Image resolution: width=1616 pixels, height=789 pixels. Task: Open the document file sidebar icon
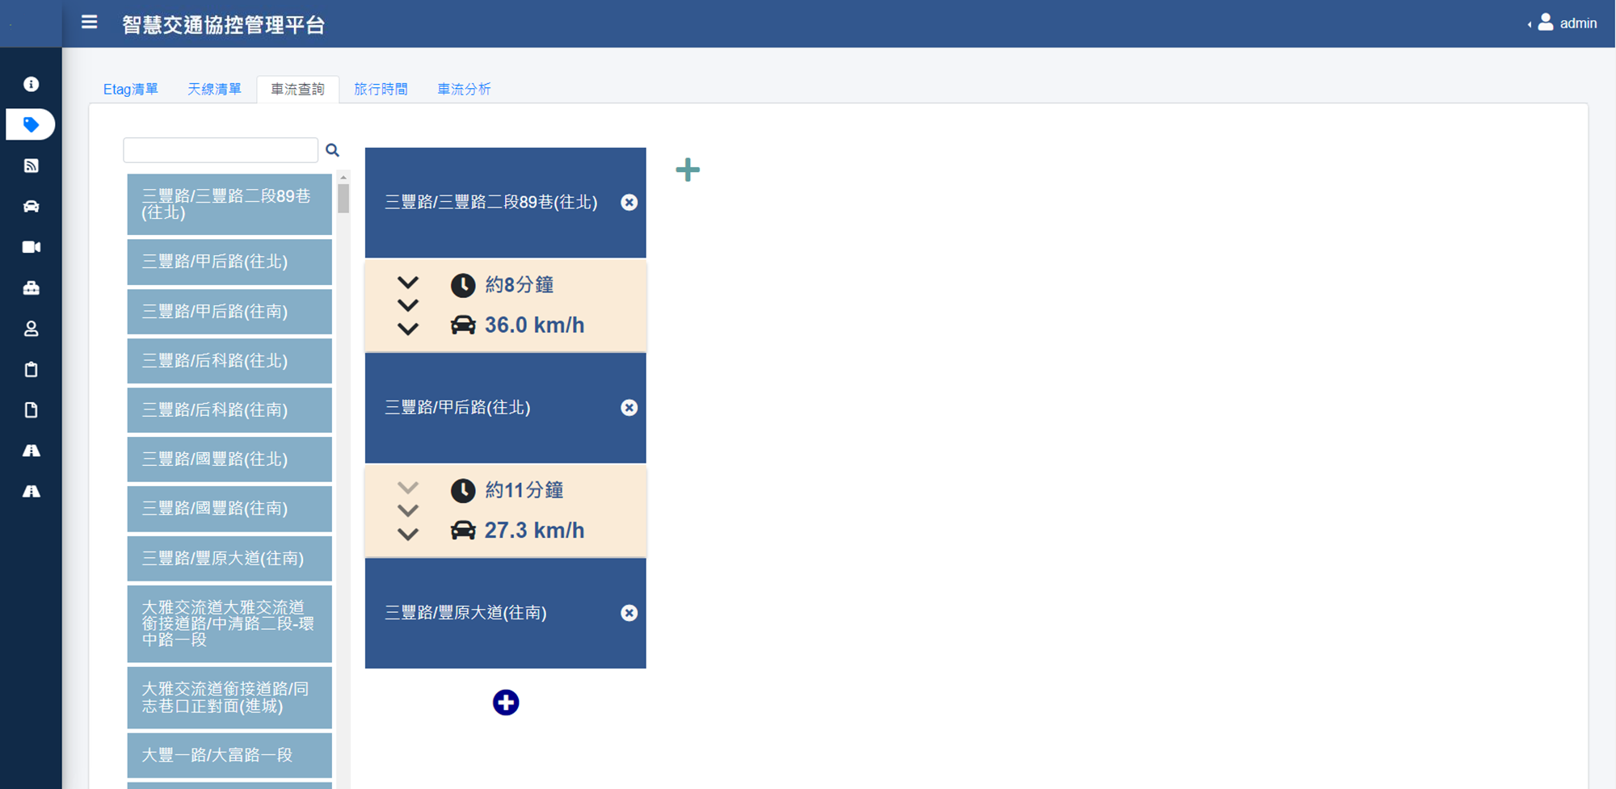coord(31,410)
